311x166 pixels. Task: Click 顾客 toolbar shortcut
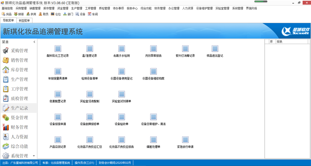pos(19,14)
